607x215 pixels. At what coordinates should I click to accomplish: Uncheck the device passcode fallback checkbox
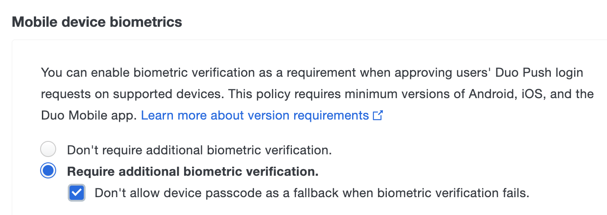point(77,193)
